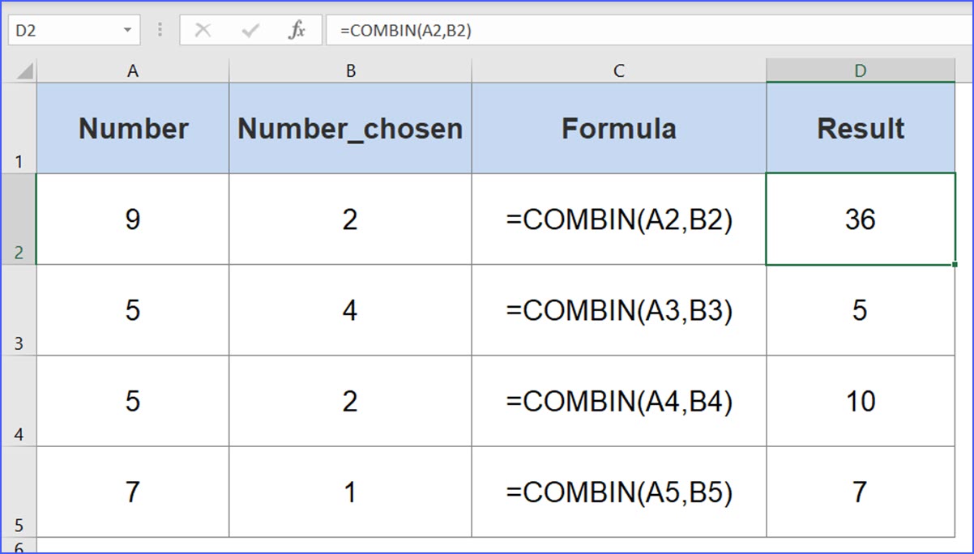Select column B header
Screen dimensions: 974x554
click(350, 71)
